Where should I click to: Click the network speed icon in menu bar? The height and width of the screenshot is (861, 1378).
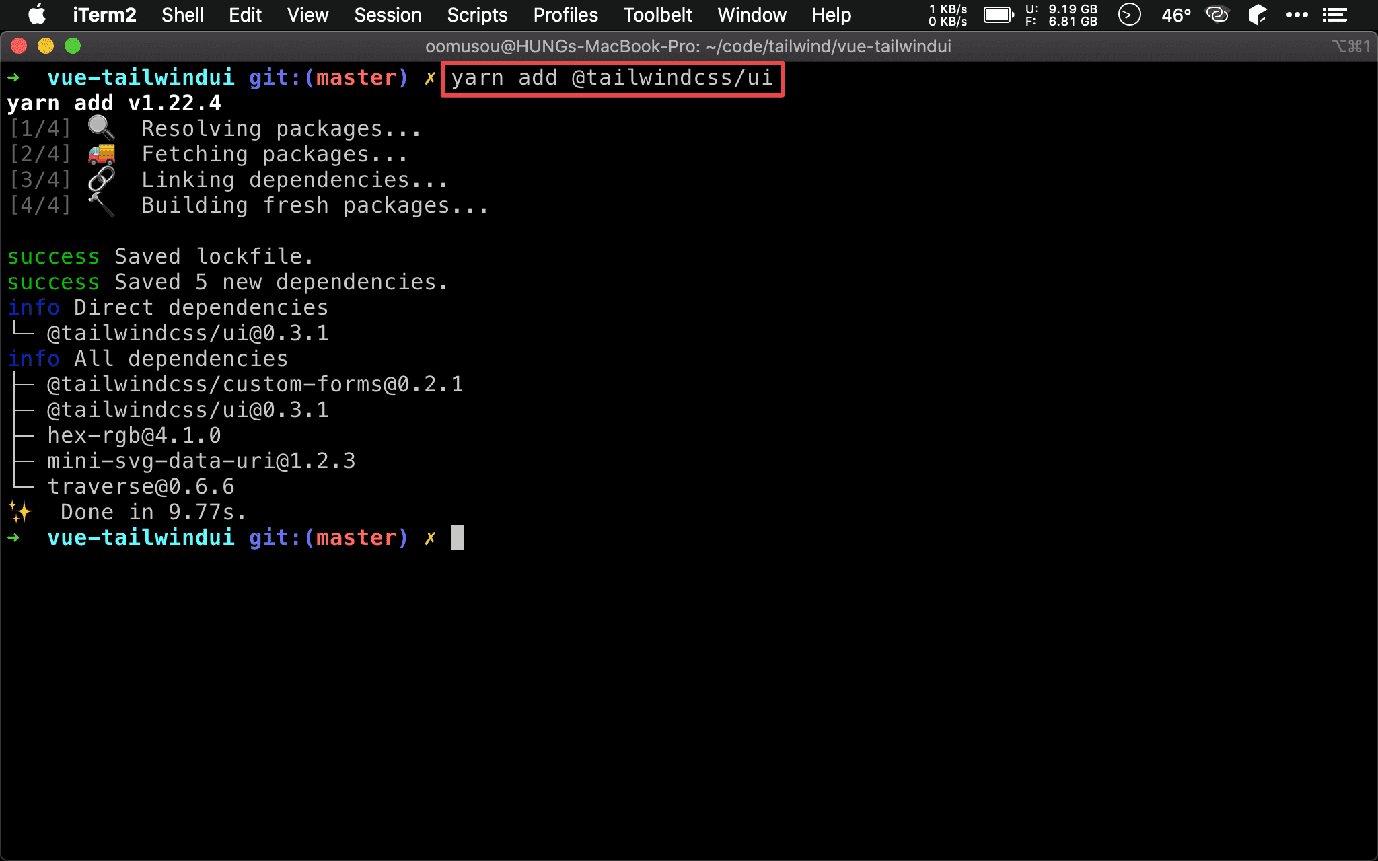(943, 14)
